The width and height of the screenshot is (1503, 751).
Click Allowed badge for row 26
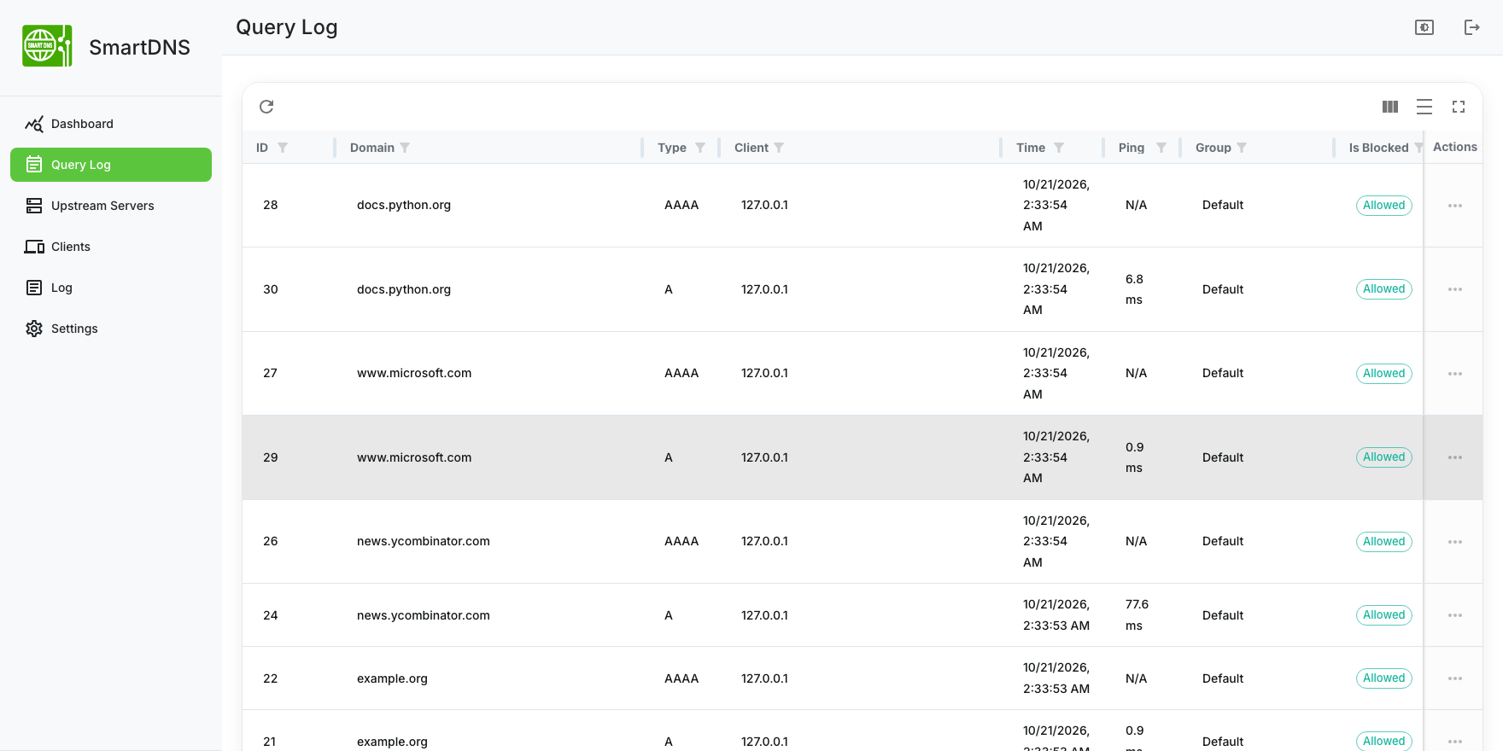tap(1383, 542)
